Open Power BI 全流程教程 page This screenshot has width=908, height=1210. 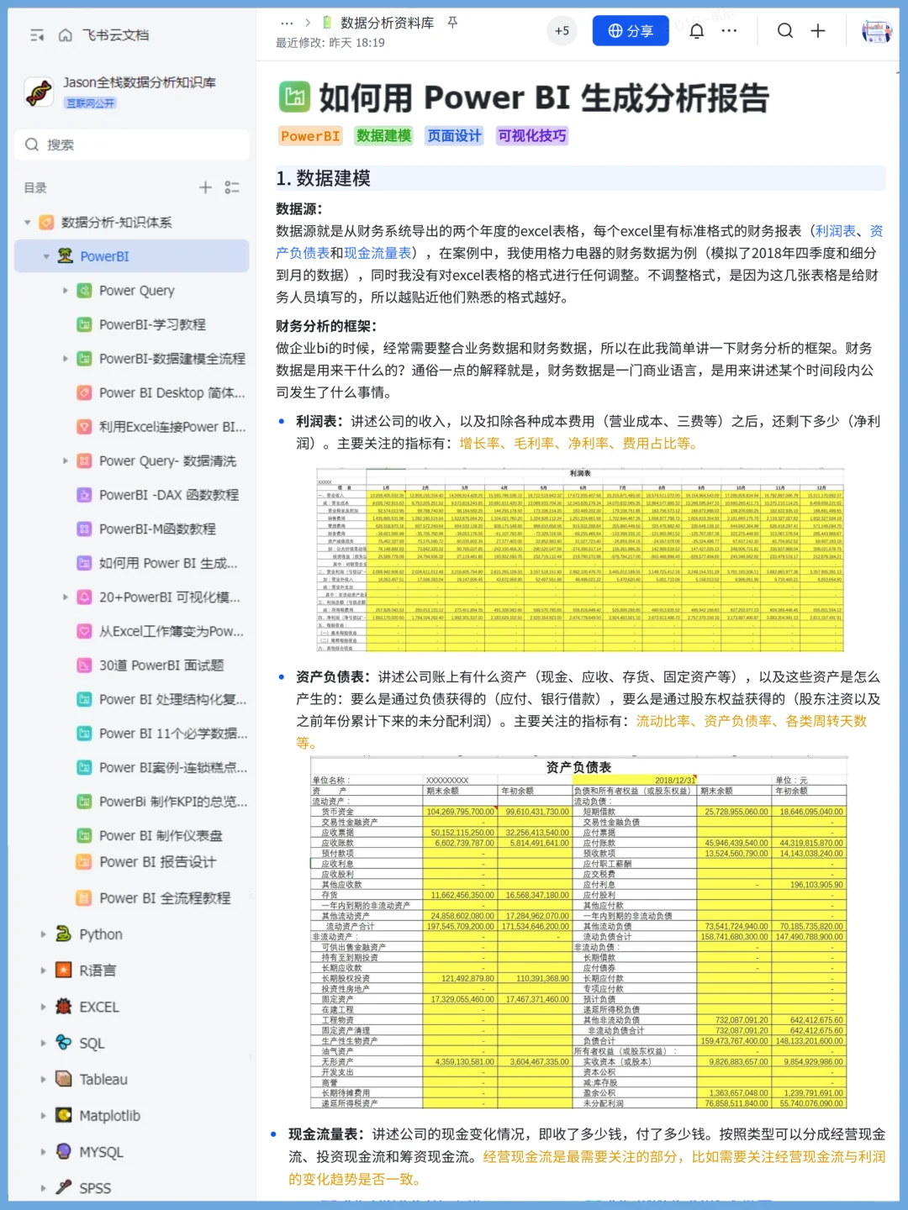[x=165, y=897]
